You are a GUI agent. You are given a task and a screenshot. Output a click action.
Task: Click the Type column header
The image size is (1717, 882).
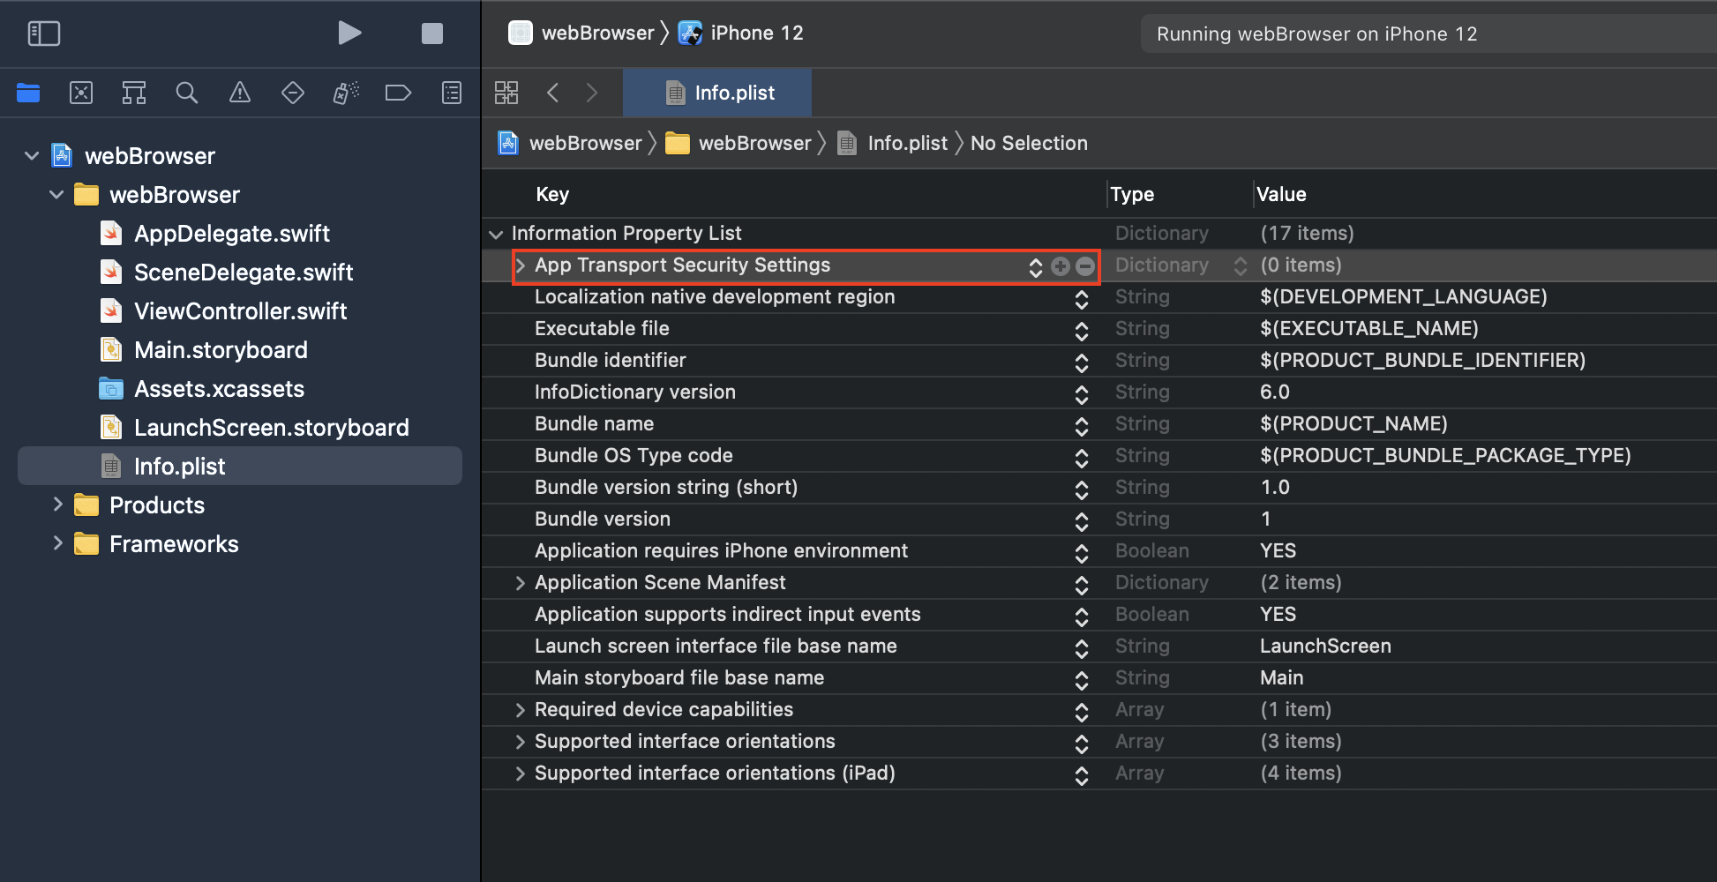[x=1132, y=194]
